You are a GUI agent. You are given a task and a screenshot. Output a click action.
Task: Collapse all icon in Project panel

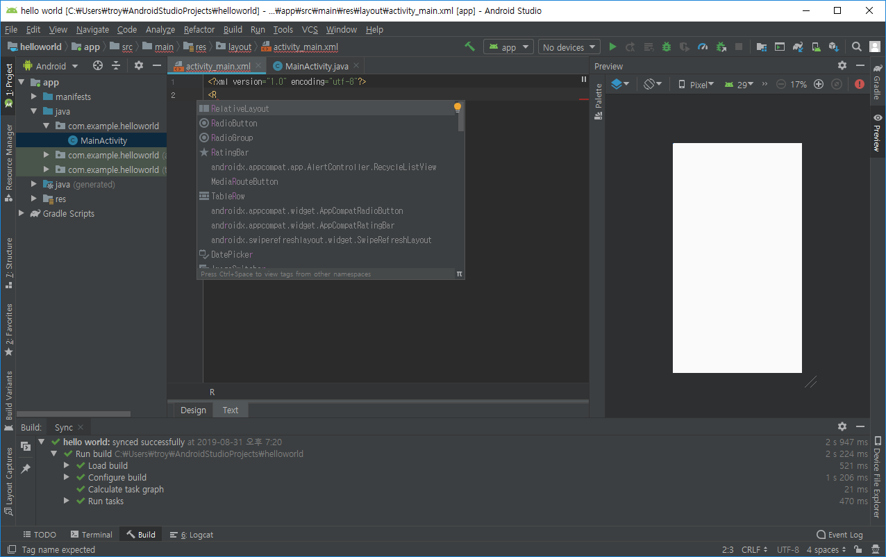pyautogui.click(x=116, y=65)
